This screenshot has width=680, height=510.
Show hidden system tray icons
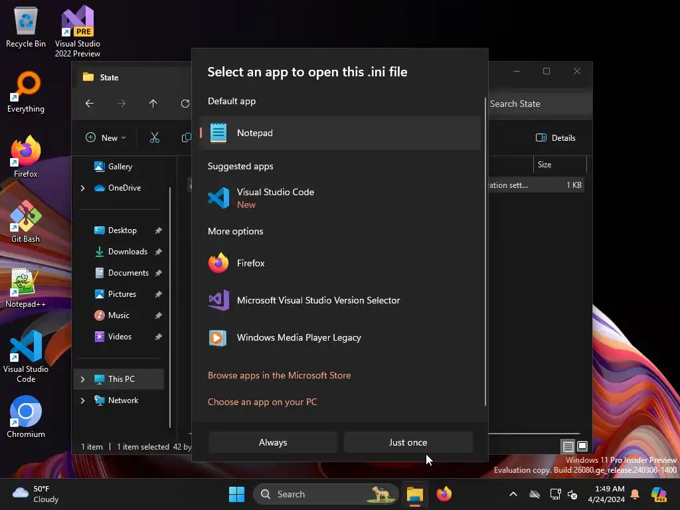click(x=513, y=494)
